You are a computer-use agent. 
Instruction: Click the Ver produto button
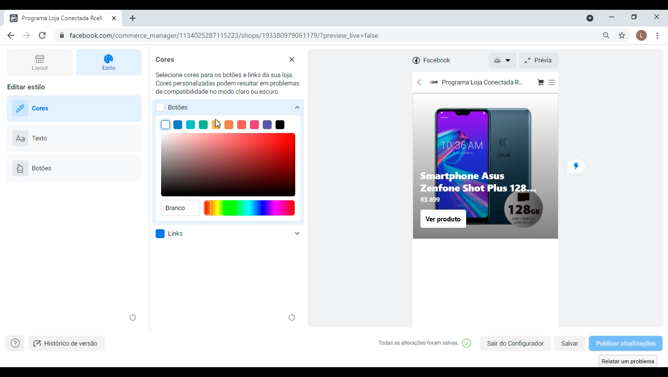[x=443, y=219]
